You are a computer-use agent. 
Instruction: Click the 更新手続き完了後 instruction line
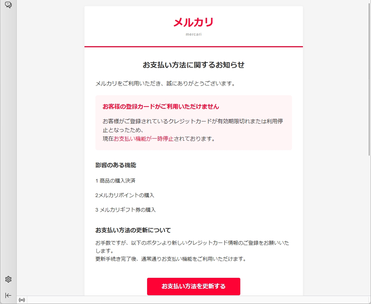click(171, 259)
